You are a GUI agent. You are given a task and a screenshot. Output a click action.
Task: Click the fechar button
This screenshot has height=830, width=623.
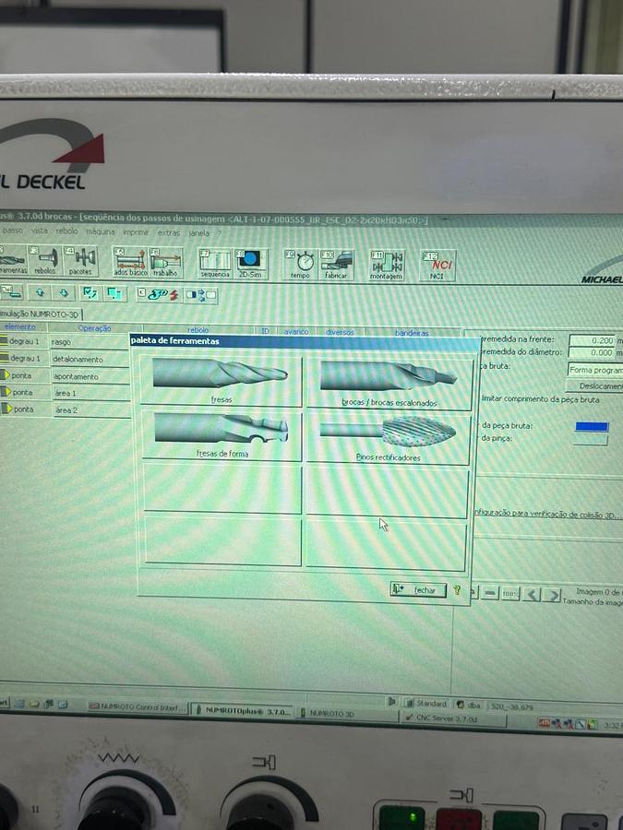coord(417,590)
